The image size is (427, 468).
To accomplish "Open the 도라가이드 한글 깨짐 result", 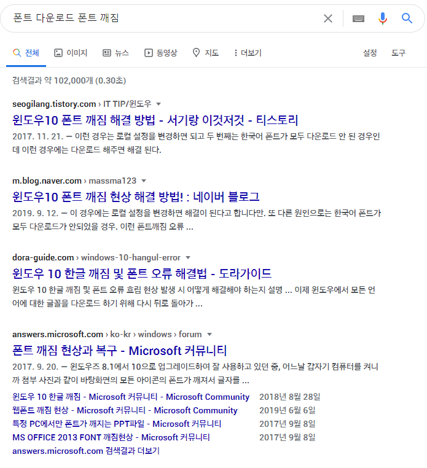I will [x=141, y=273].
